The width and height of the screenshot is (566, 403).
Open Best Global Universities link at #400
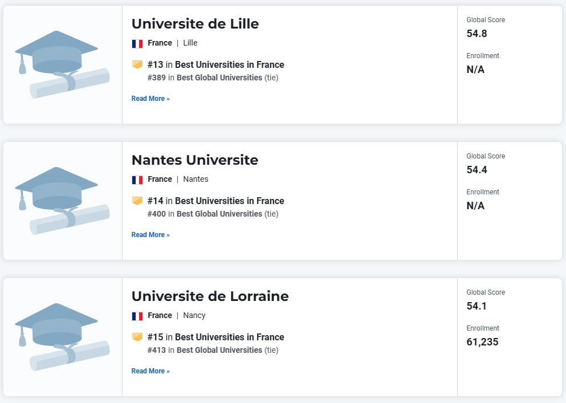[x=219, y=214]
